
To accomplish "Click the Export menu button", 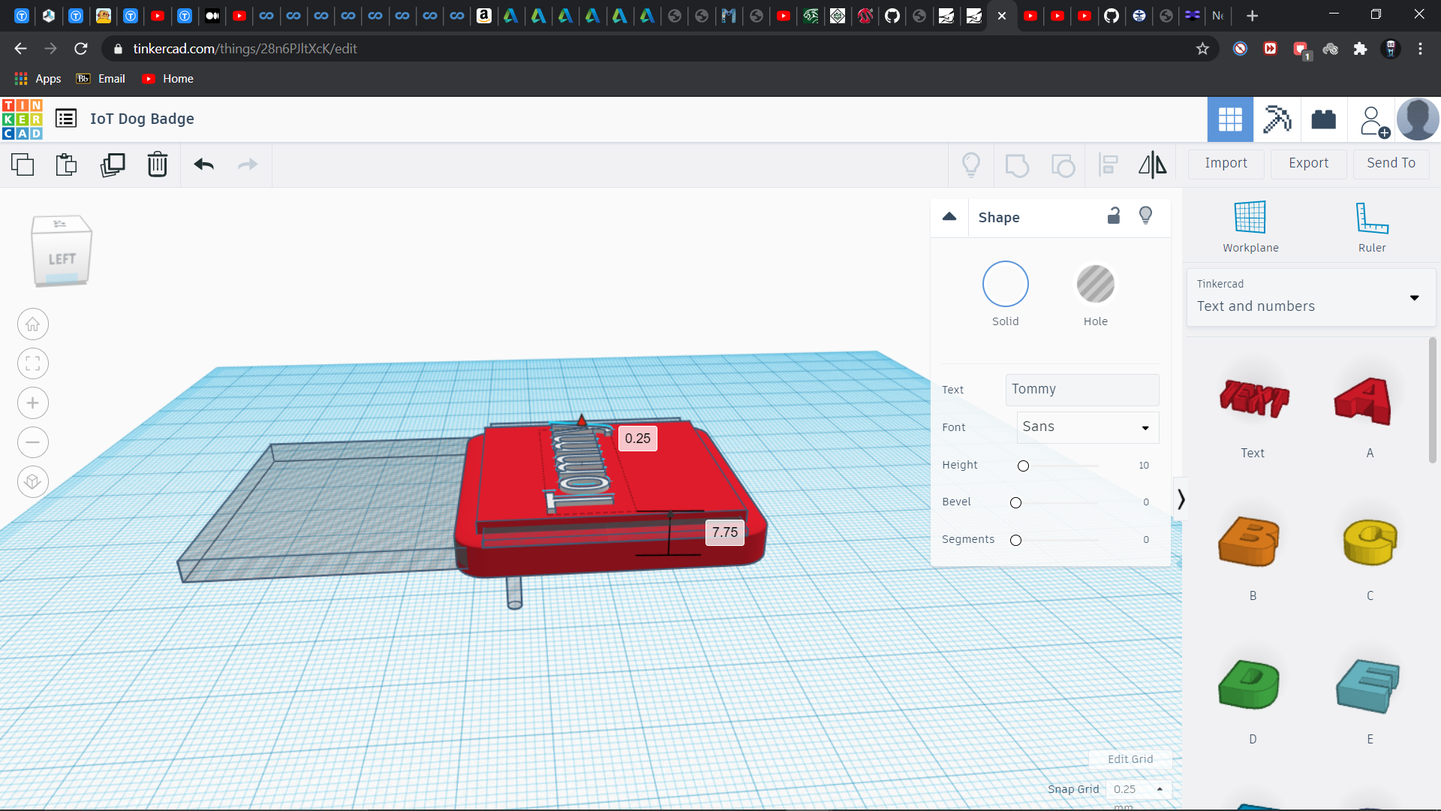I will [x=1307, y=162].
